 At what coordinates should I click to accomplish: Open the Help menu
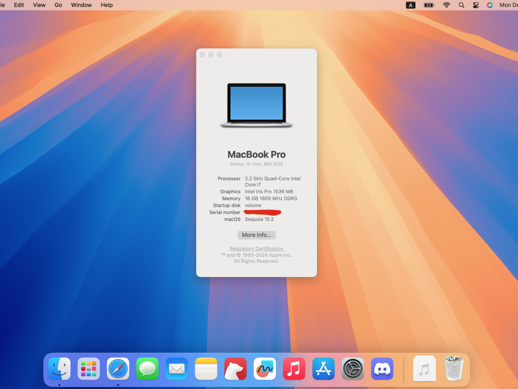[x=107, y=5]
